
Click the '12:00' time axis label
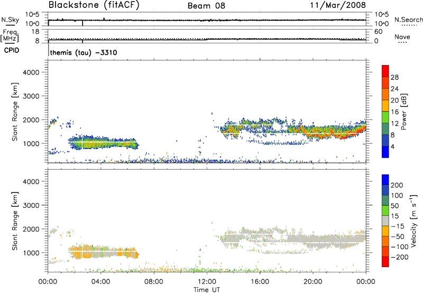[207, 282]
